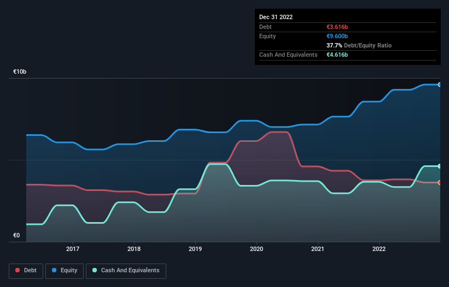Select the Debt end-of-line data point marker
This screenshot has width=449, height=287.
click(440, 182)
